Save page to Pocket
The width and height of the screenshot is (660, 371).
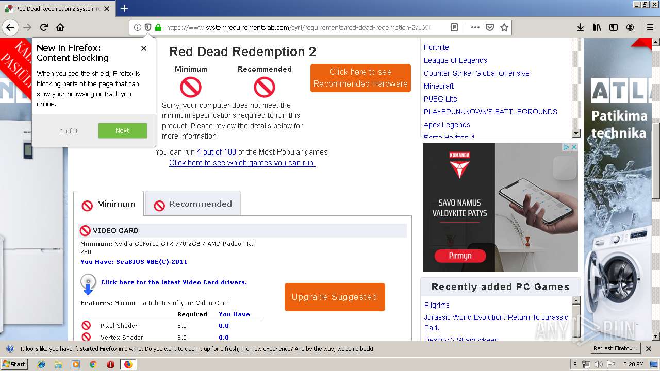(490, 27)
